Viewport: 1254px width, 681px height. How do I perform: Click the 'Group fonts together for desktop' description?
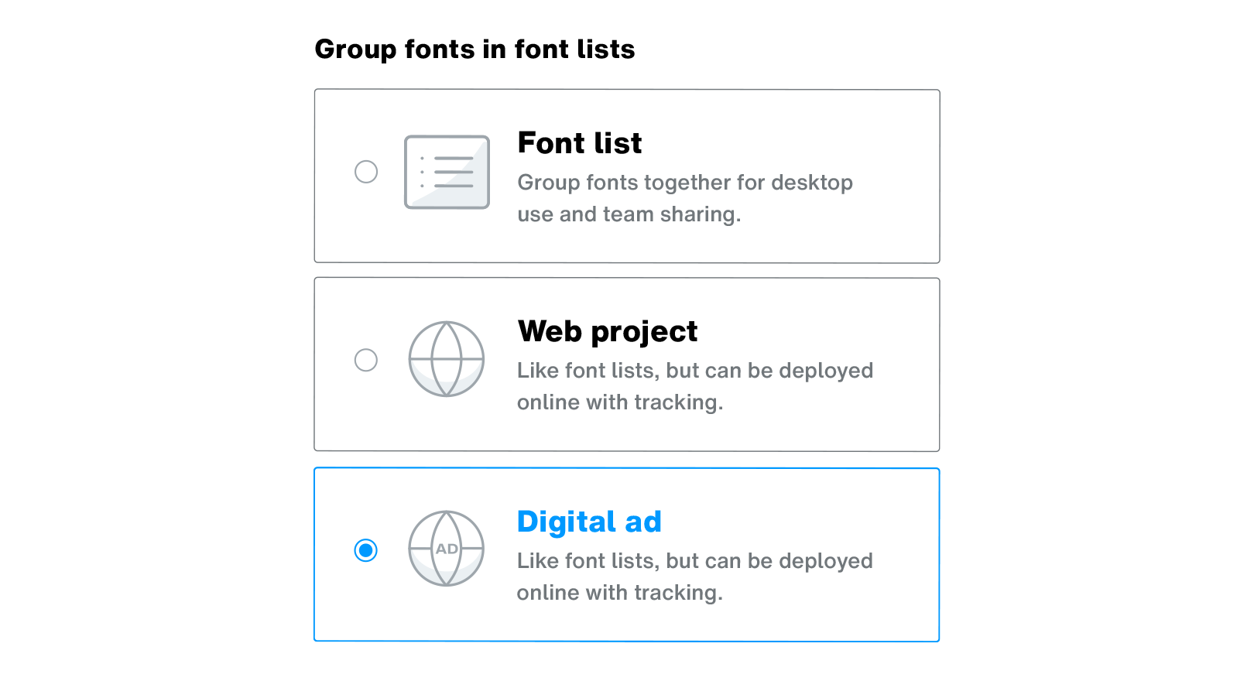(685, 198)
